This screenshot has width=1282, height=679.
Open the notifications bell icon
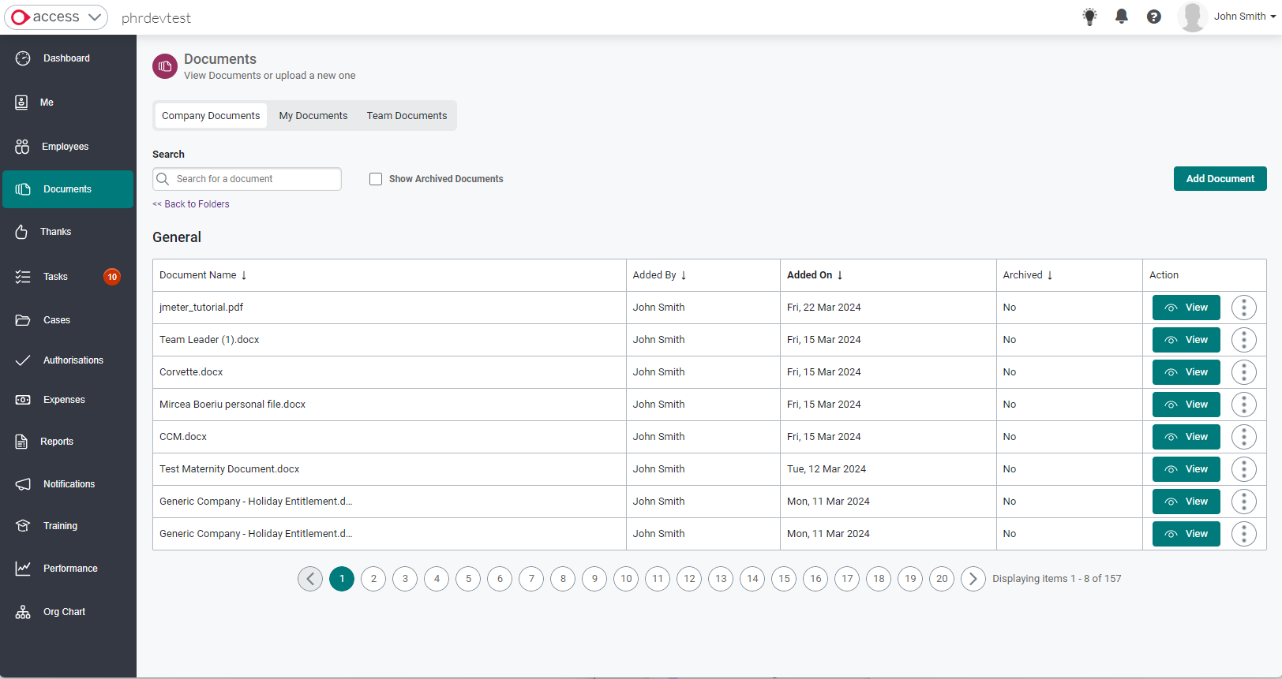pos(1122,17)
